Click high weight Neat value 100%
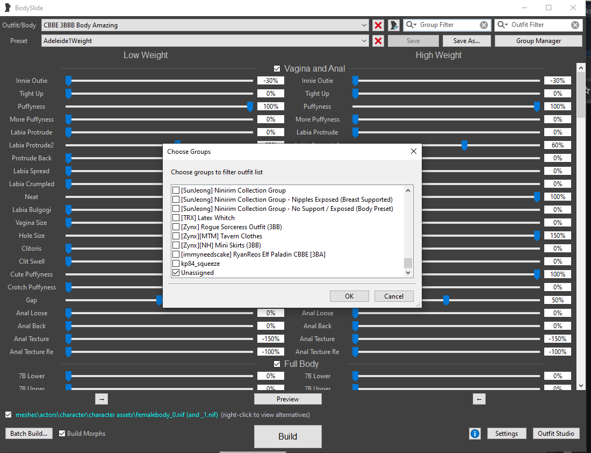 coord(558,197)
